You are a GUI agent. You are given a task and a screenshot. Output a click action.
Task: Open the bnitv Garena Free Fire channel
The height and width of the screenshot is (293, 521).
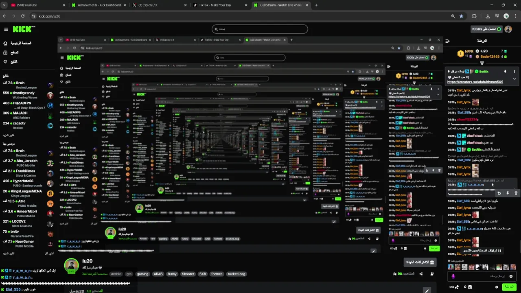coord(28,234)
